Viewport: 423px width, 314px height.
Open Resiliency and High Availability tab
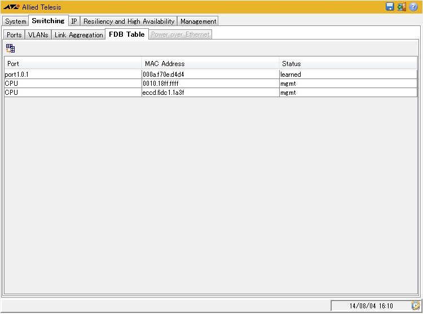pos(129,21)
